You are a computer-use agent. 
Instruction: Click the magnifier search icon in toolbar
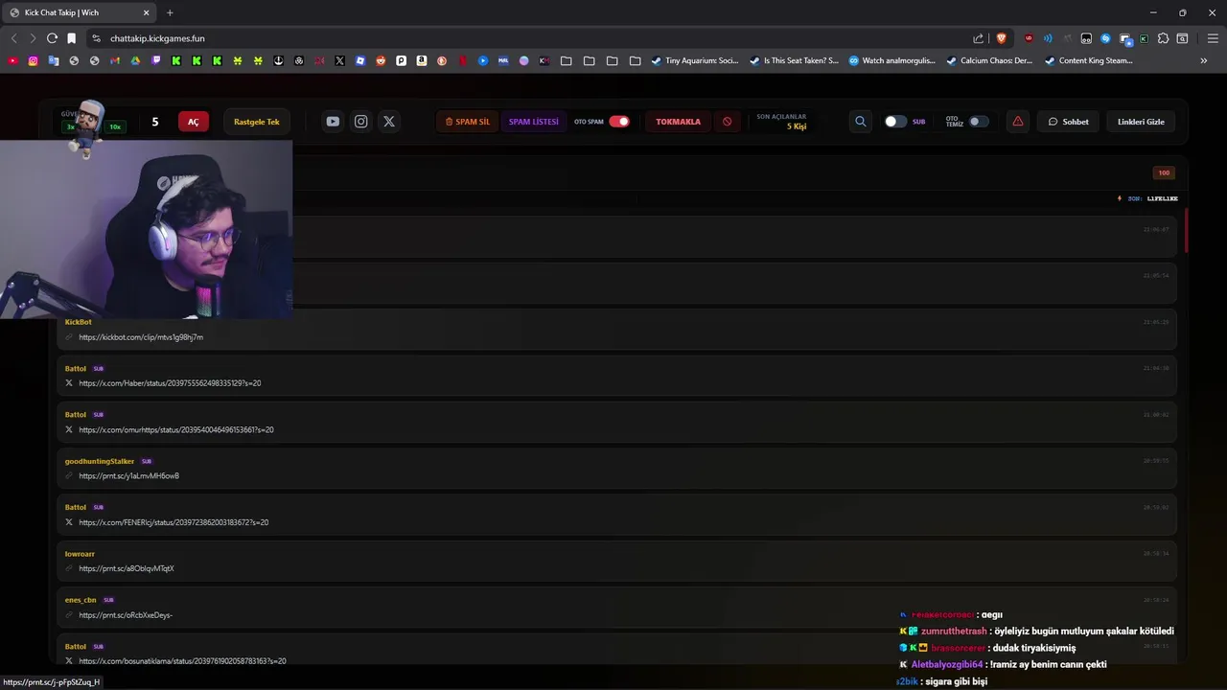860,122
